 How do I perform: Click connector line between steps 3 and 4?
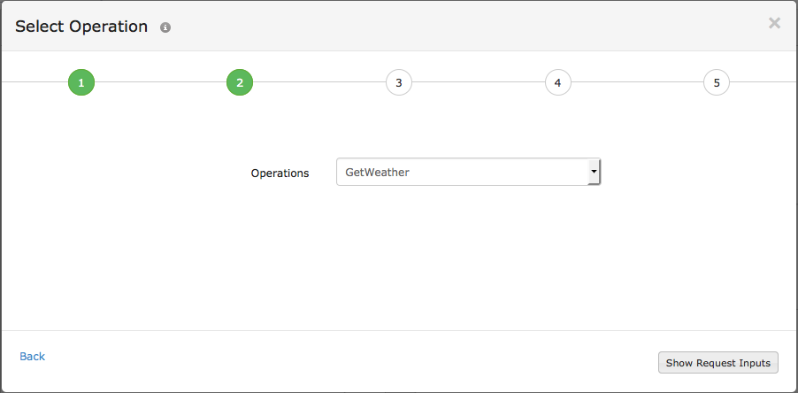pyautogui.click(x=478, y=82)
